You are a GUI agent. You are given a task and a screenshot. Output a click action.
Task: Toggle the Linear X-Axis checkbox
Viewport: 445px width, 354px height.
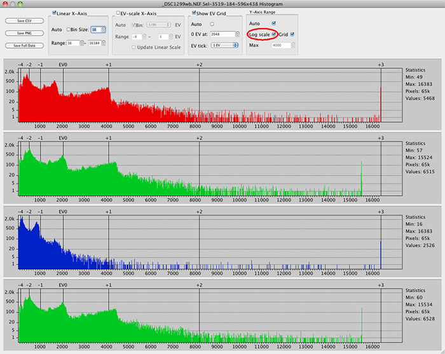click(54, 13)
